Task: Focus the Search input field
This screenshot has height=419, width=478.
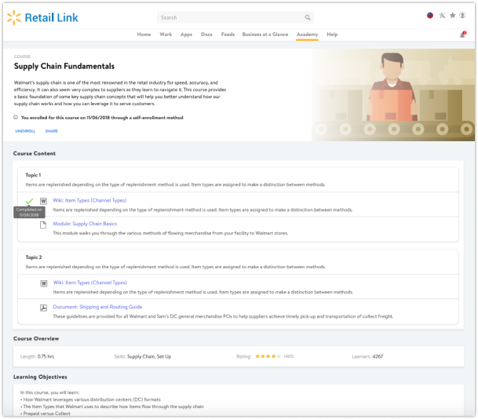Action: (x=235, y=18)
